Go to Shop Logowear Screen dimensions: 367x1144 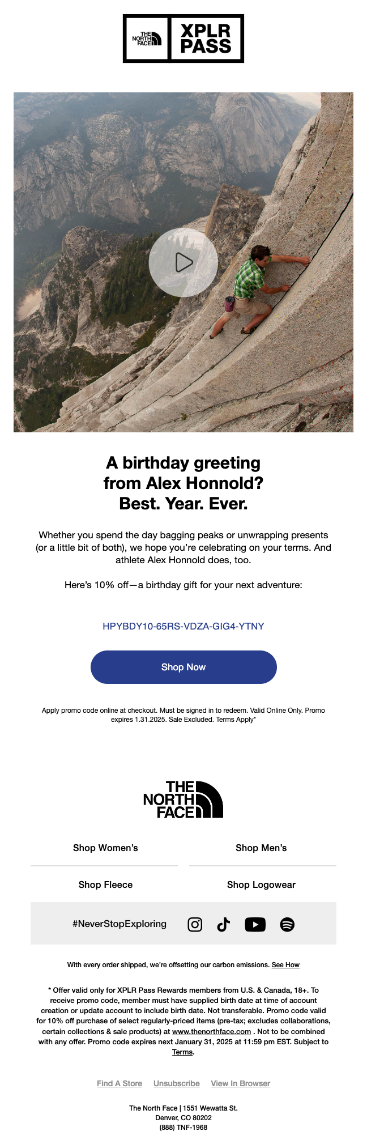coord(261,884)
